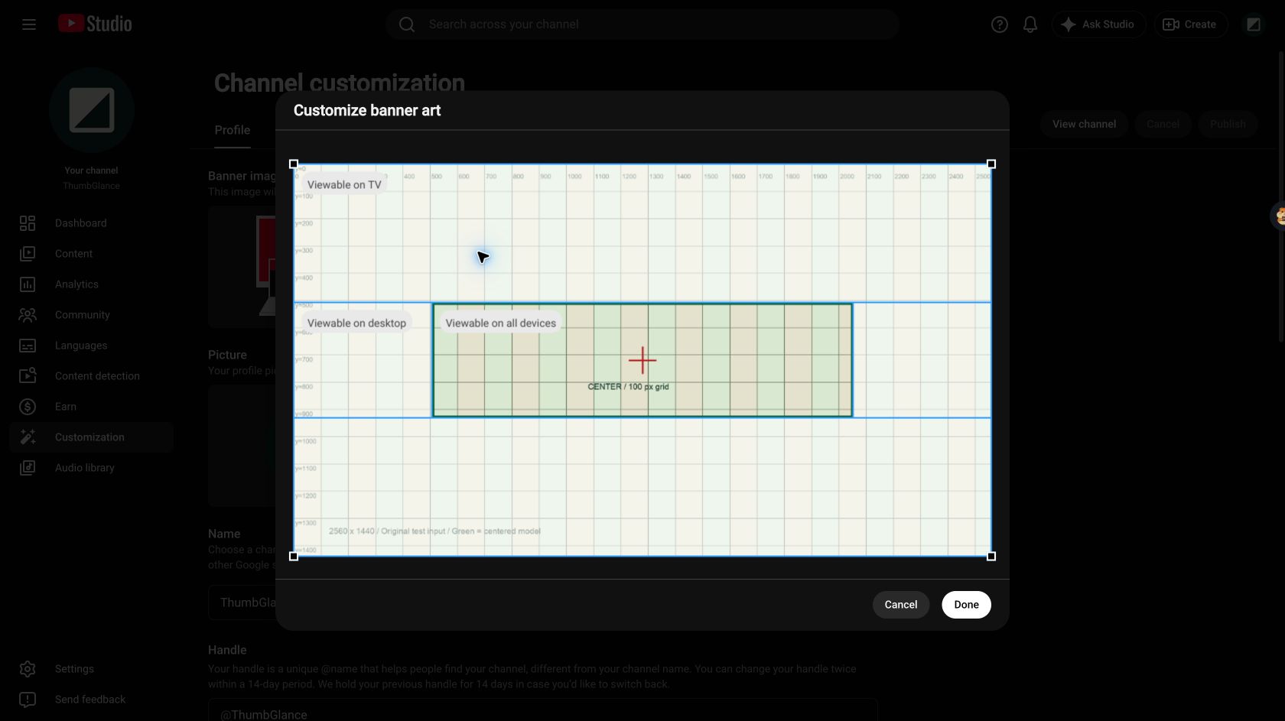Click the View channel button
The width and height of the screenshot is (1285, 721).
pos(1084,124)
